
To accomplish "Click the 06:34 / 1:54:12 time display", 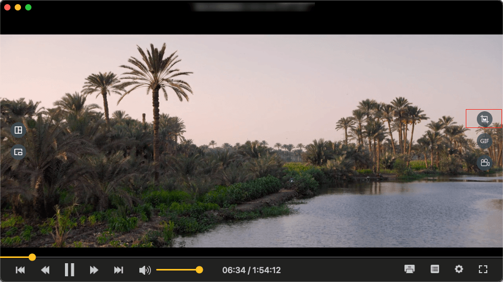I will pyautogui.click(x=251, y=270).
